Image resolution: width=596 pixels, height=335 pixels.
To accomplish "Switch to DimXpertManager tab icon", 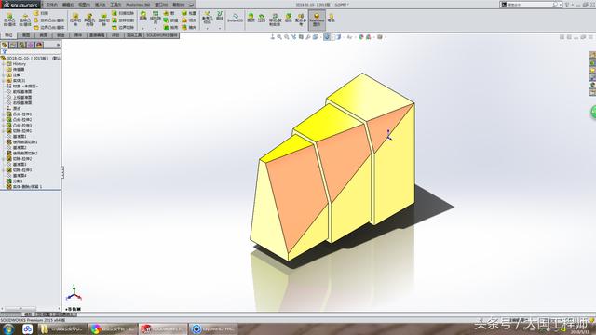I will [31, 45].
